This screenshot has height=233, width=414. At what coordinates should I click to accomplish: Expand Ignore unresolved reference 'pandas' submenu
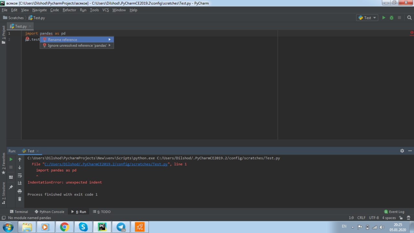click(x=77, y=45)
